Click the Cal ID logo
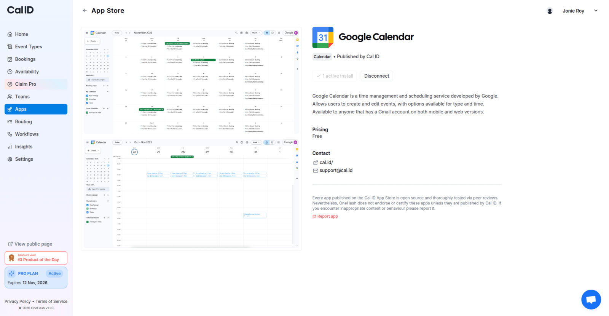Viewport: 609px width, 316px height. pos(21,10)
